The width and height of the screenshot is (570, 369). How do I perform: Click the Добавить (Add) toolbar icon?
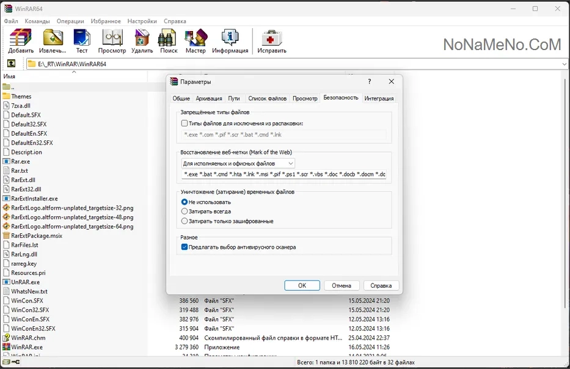pos(21,40)
